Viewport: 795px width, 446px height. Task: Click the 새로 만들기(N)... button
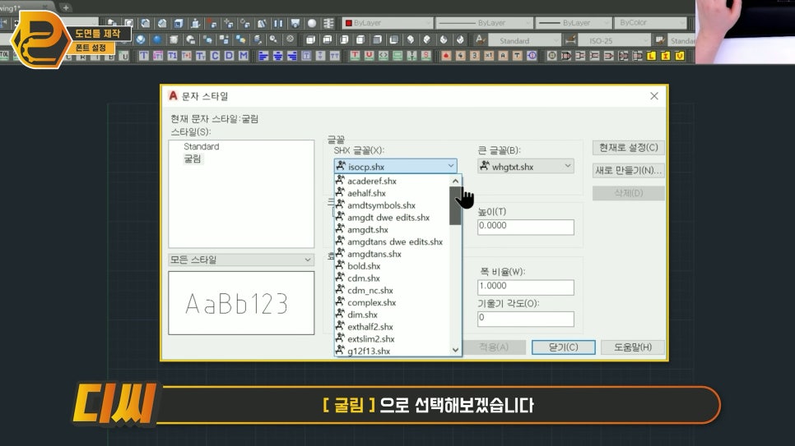pyautogui.click(x=628, y=170)
